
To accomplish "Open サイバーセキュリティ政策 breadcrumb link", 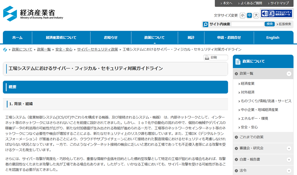I will click(97, 49).
